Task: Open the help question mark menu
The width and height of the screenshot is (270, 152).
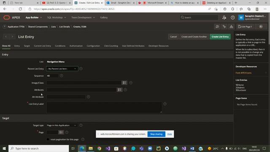Action: point(232,17)
